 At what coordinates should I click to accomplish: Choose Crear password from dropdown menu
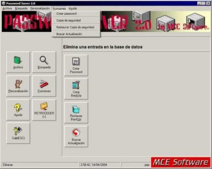coord(76,14)
